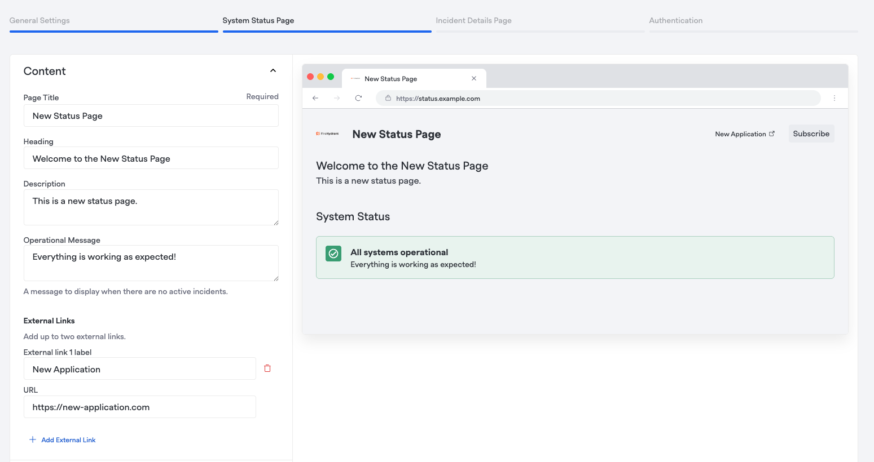Open the preview browser three-dot menu

click(x=834, y=98)
